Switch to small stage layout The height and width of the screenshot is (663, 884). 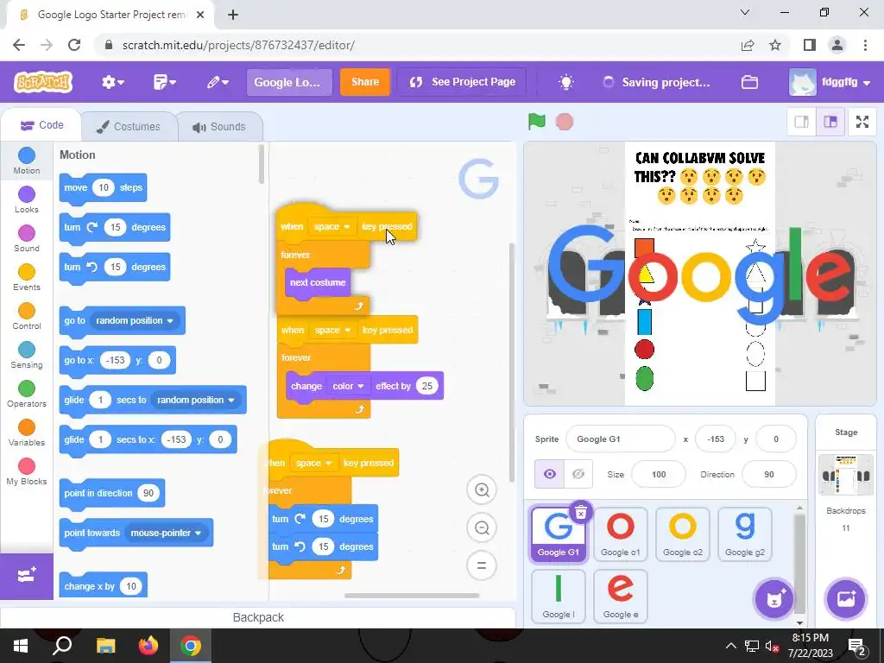click(x=802, y=122)
